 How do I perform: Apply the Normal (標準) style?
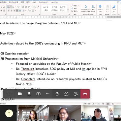(46, 8)
